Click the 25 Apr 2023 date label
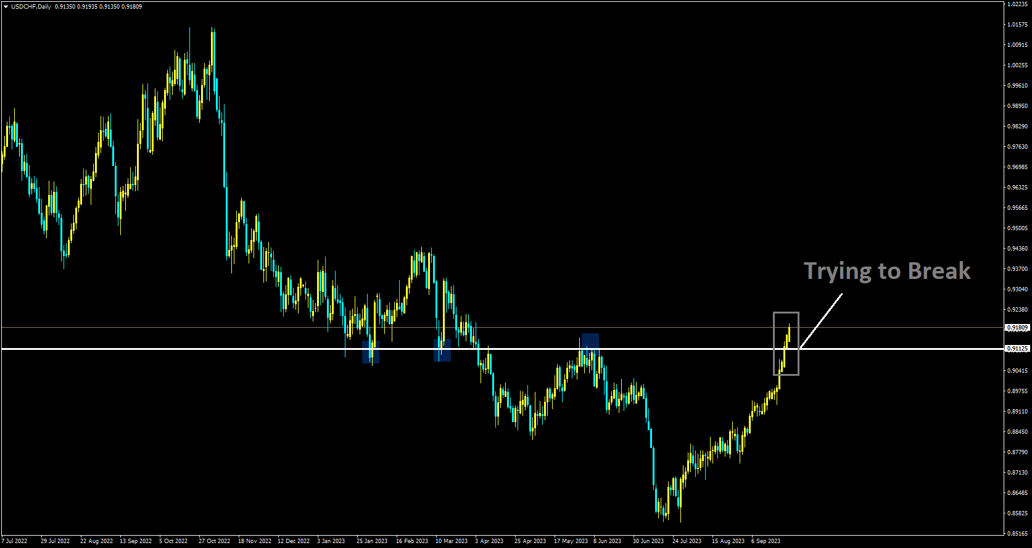Viewport: 1032px width, 548px height. click(x=530, y=541)
